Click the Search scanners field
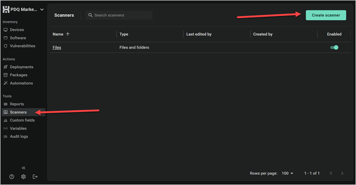The width and height of the screenshot is (356, 185). 119,15
